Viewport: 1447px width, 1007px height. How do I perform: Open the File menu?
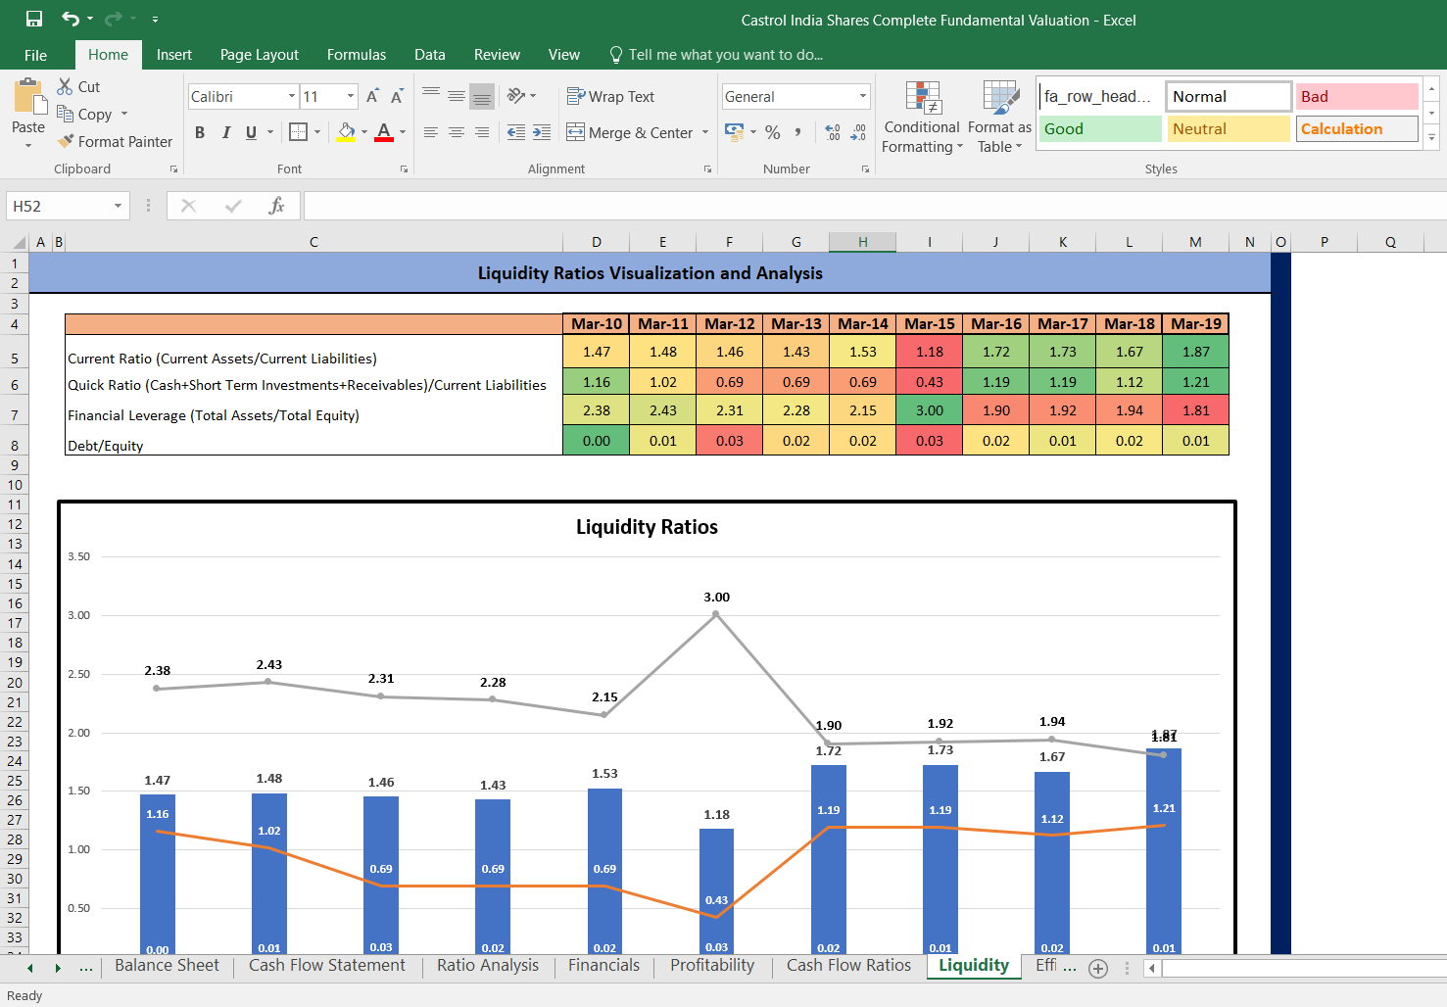click(35, 55)
